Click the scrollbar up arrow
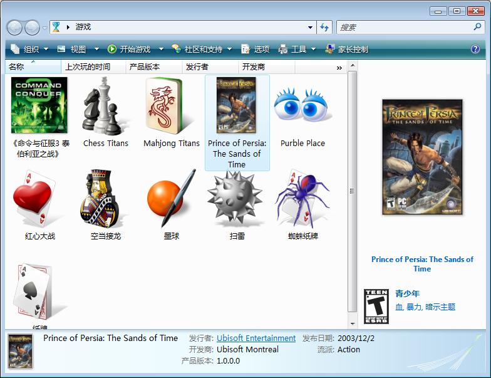This screenshot has width=491, height=378. tap(353, 66)
